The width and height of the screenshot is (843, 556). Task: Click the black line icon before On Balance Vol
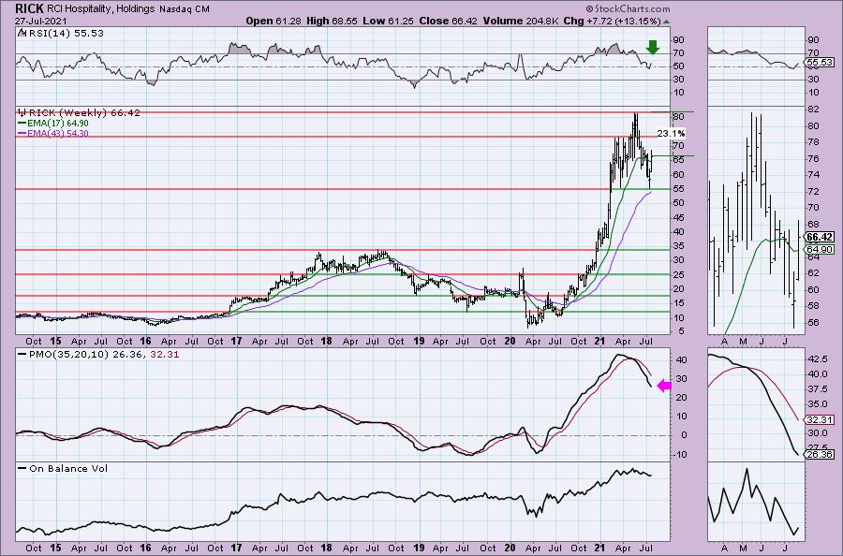point(22,468)
